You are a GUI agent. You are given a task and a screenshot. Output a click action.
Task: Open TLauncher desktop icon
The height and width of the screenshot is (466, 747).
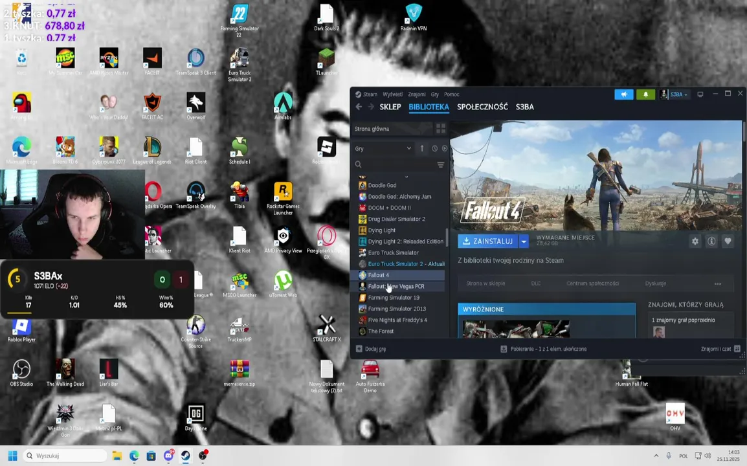[x=326, y=62]
